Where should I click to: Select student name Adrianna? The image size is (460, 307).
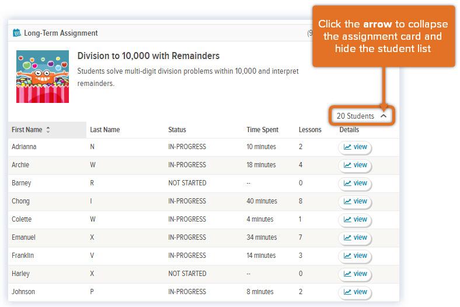tap(24, 147)
